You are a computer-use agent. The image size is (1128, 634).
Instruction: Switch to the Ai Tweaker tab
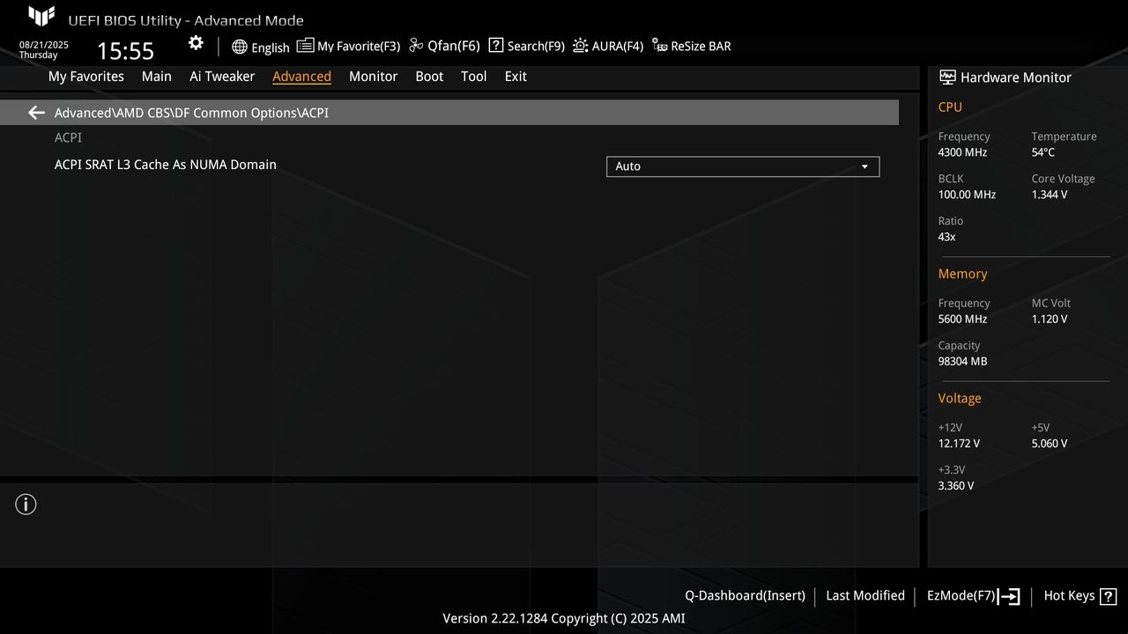[x=221, y=77]
